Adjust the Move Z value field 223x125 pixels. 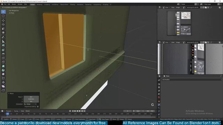coord(31,101)
